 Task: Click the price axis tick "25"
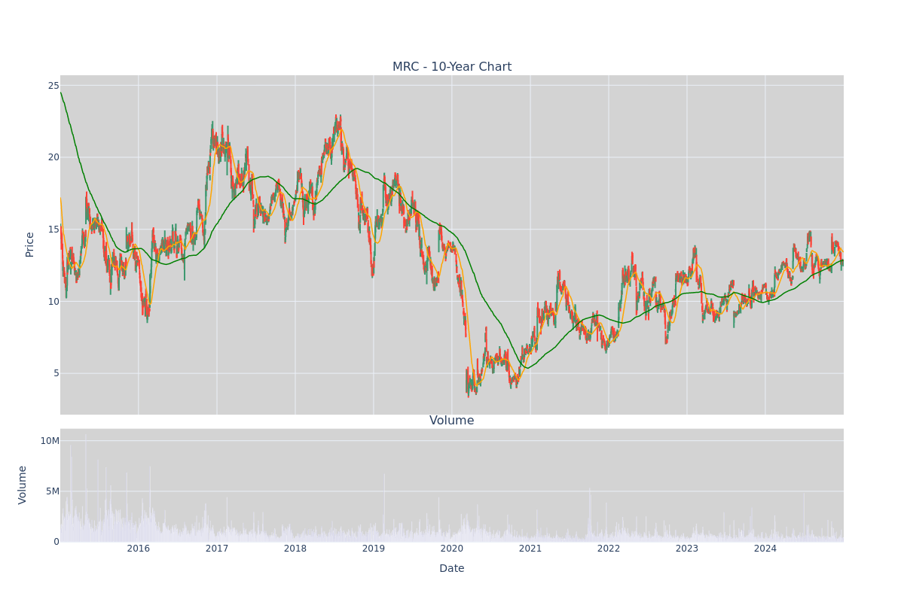pyautogui.click(x=53, y=86)
